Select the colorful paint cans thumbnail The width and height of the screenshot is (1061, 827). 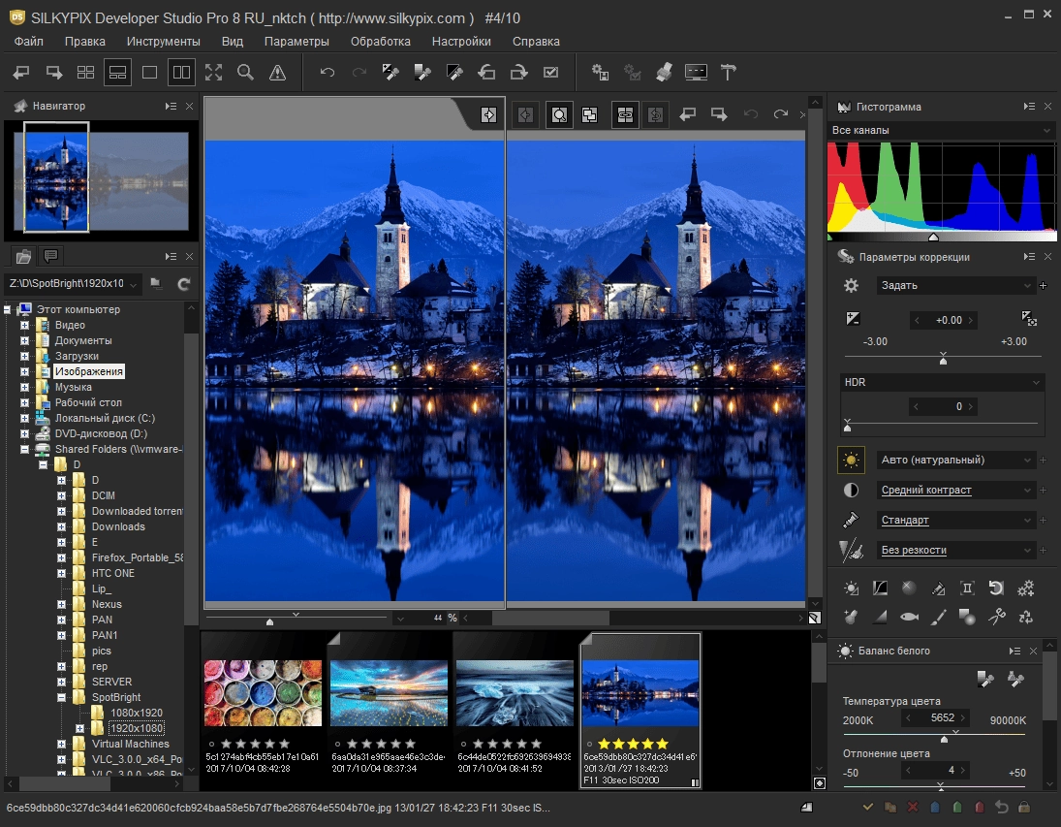(x=264, y=693)
